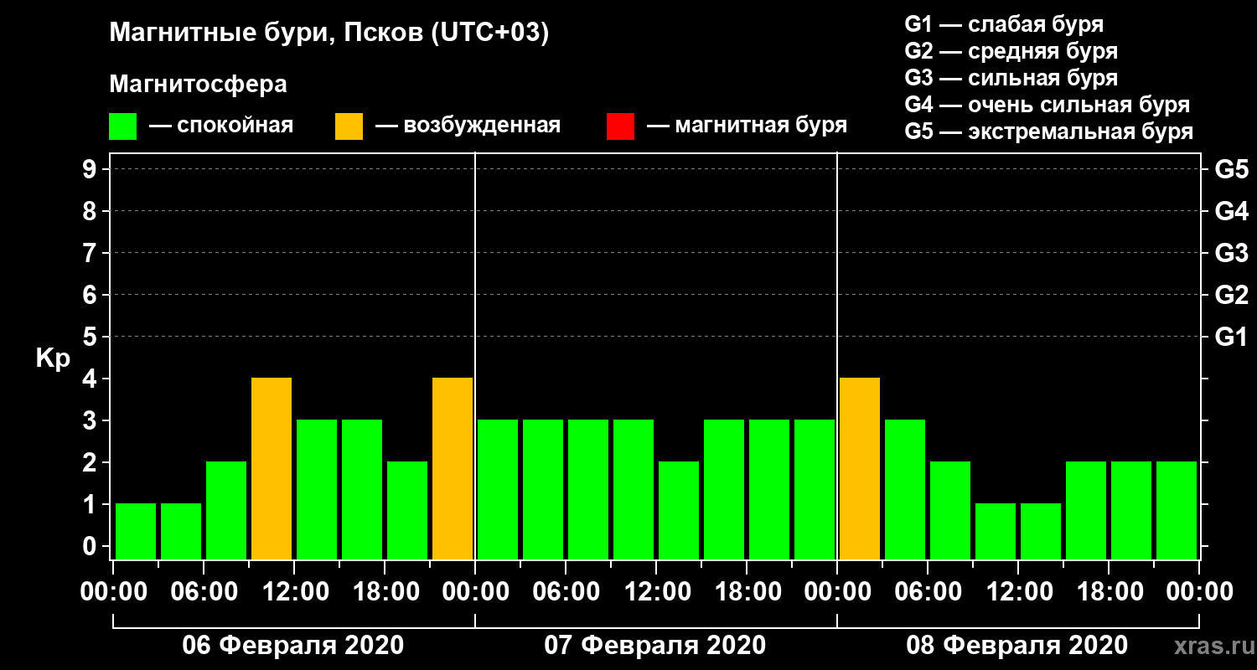Image resolution: width=1257 pixels, height=670 pixels.
Task: Click the '12:00' time label under 06 Февраля
Action: 294,592
